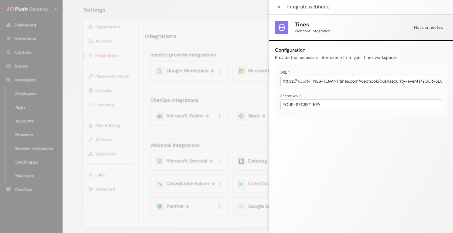Select Plan & Billing settings tab
Image resolution: width=453 pixels, height=233 pixels.
108,126
